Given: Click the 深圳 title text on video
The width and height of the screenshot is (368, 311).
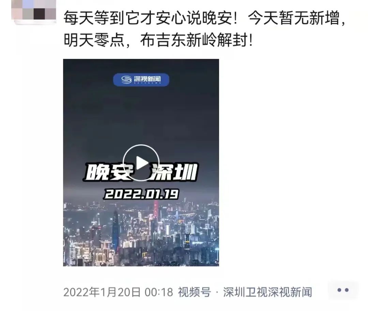Looking at the screenshot, I should (174, 172).
